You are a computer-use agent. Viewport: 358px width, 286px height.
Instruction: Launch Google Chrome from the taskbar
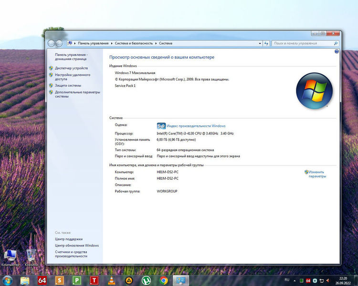[164, 280]
